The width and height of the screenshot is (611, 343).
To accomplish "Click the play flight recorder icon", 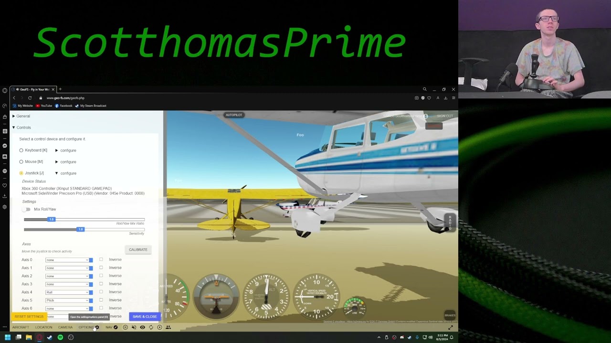I will click(x=159, y=327).
